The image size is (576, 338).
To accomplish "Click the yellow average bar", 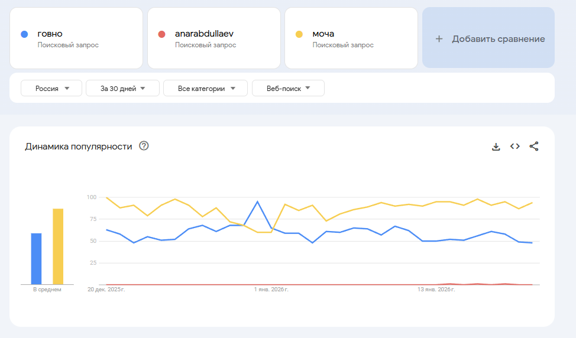I will click(x=58, y=246).
